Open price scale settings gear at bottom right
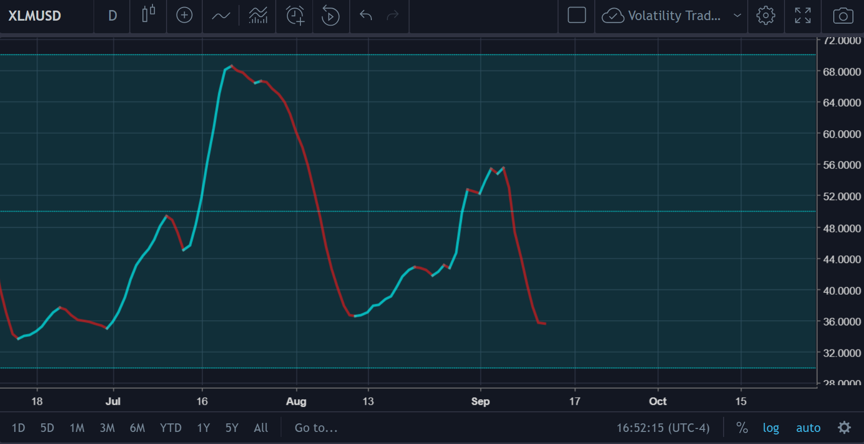This screenshot has width=864, height=444. [x=844, y=427]
